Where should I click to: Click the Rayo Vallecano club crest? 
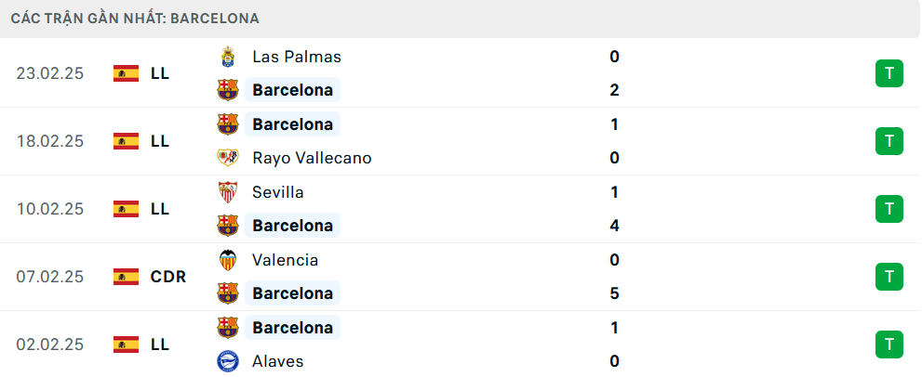coord(227,158)
